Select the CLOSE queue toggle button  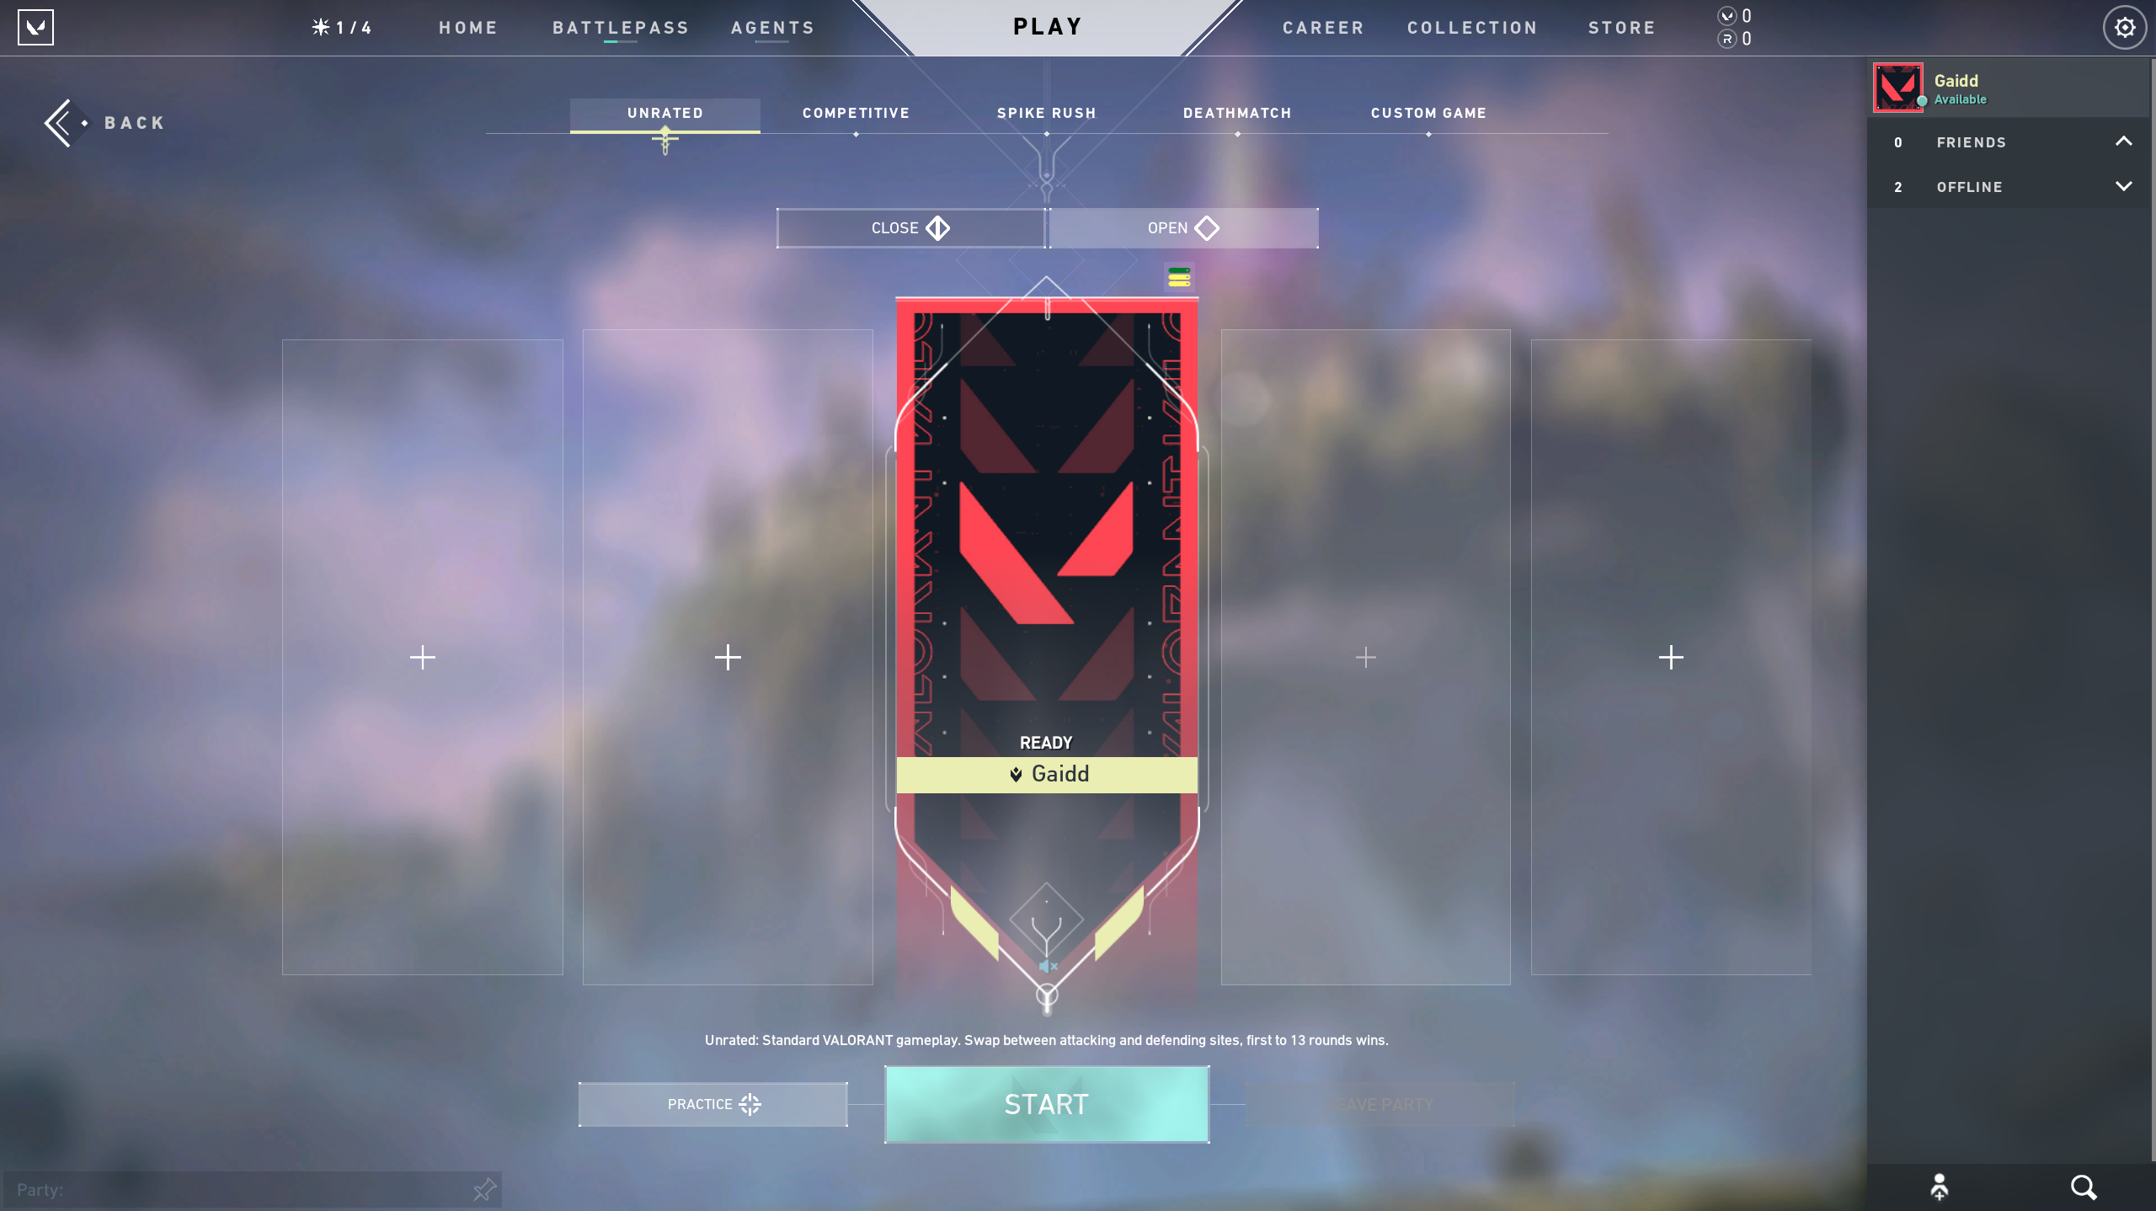(910, 227)
